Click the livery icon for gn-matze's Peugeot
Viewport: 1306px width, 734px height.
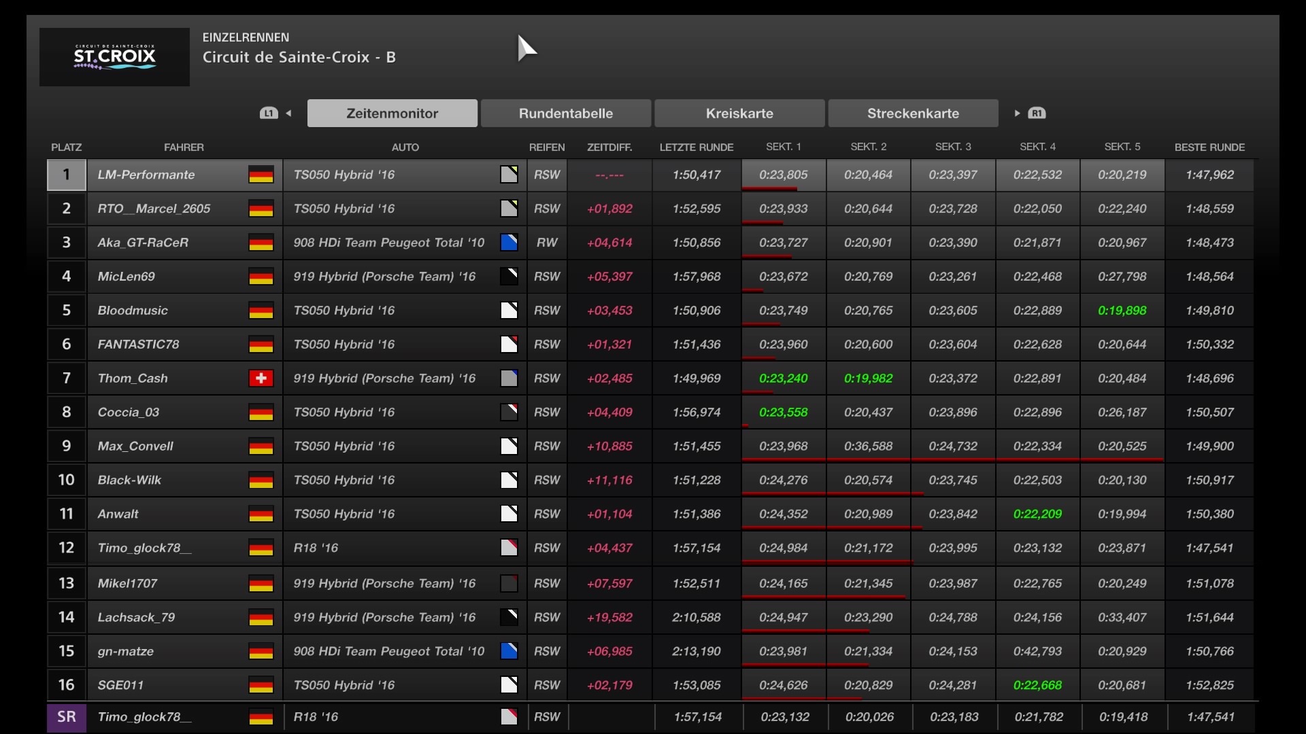[x=509, y=651]
